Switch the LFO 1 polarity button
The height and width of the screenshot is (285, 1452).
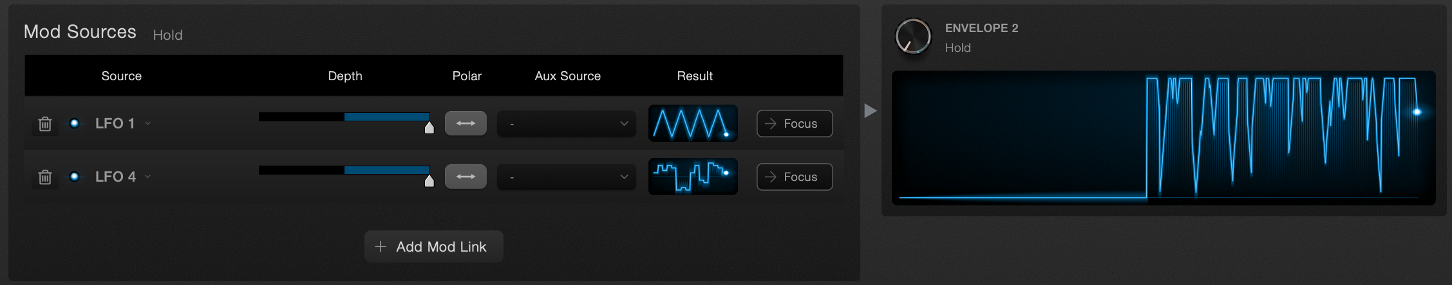[466, 123]
